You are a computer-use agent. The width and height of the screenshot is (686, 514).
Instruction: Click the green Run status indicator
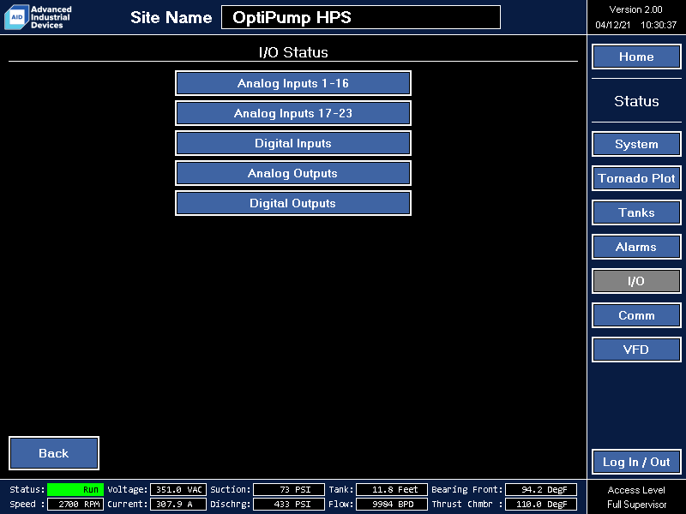coord(75,489)
